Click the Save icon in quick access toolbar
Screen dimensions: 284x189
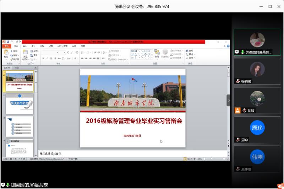click(8, 42)
